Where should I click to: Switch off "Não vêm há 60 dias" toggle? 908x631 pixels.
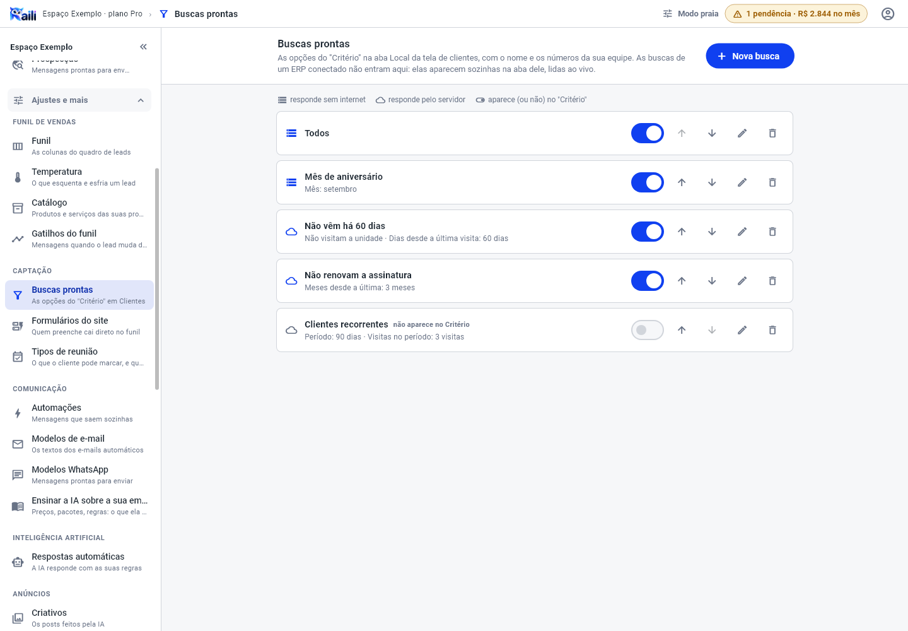648,232
